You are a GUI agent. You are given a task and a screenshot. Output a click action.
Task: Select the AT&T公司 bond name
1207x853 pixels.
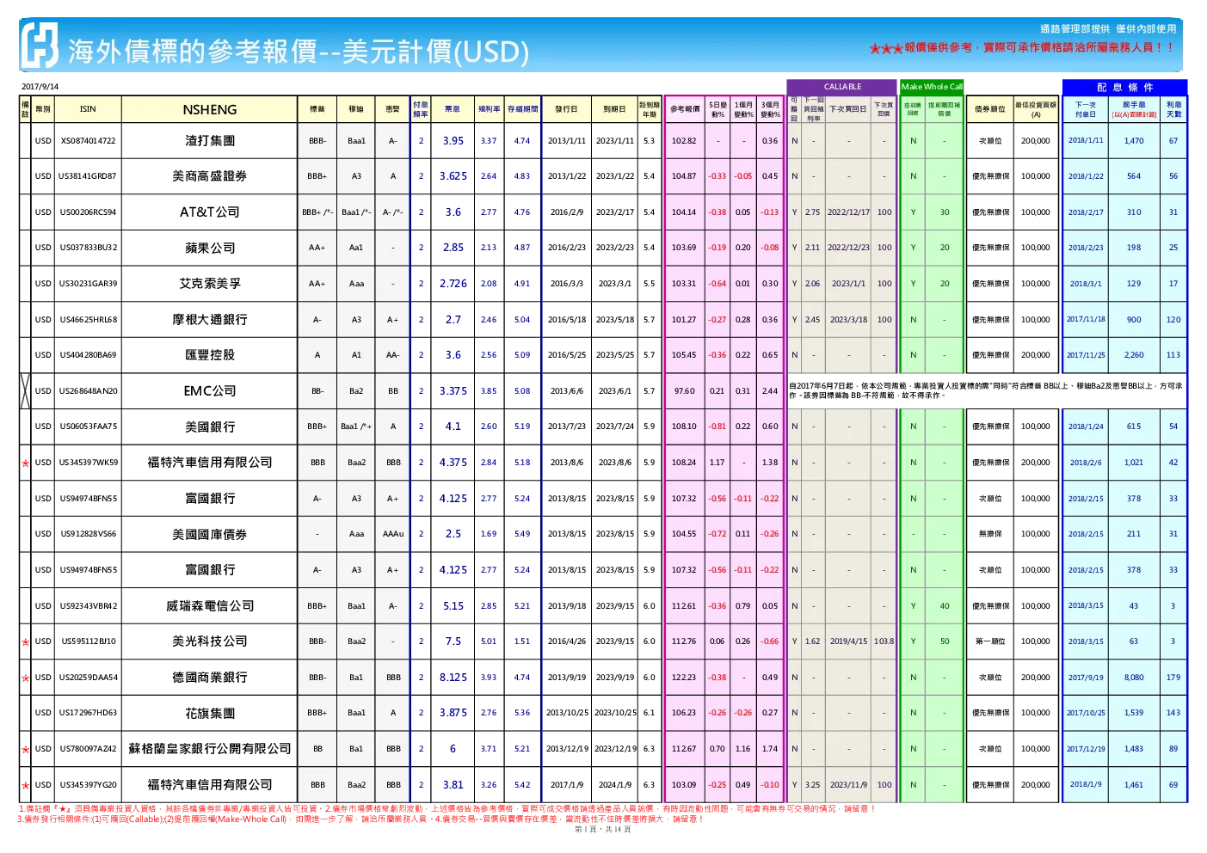pos(210,212)
